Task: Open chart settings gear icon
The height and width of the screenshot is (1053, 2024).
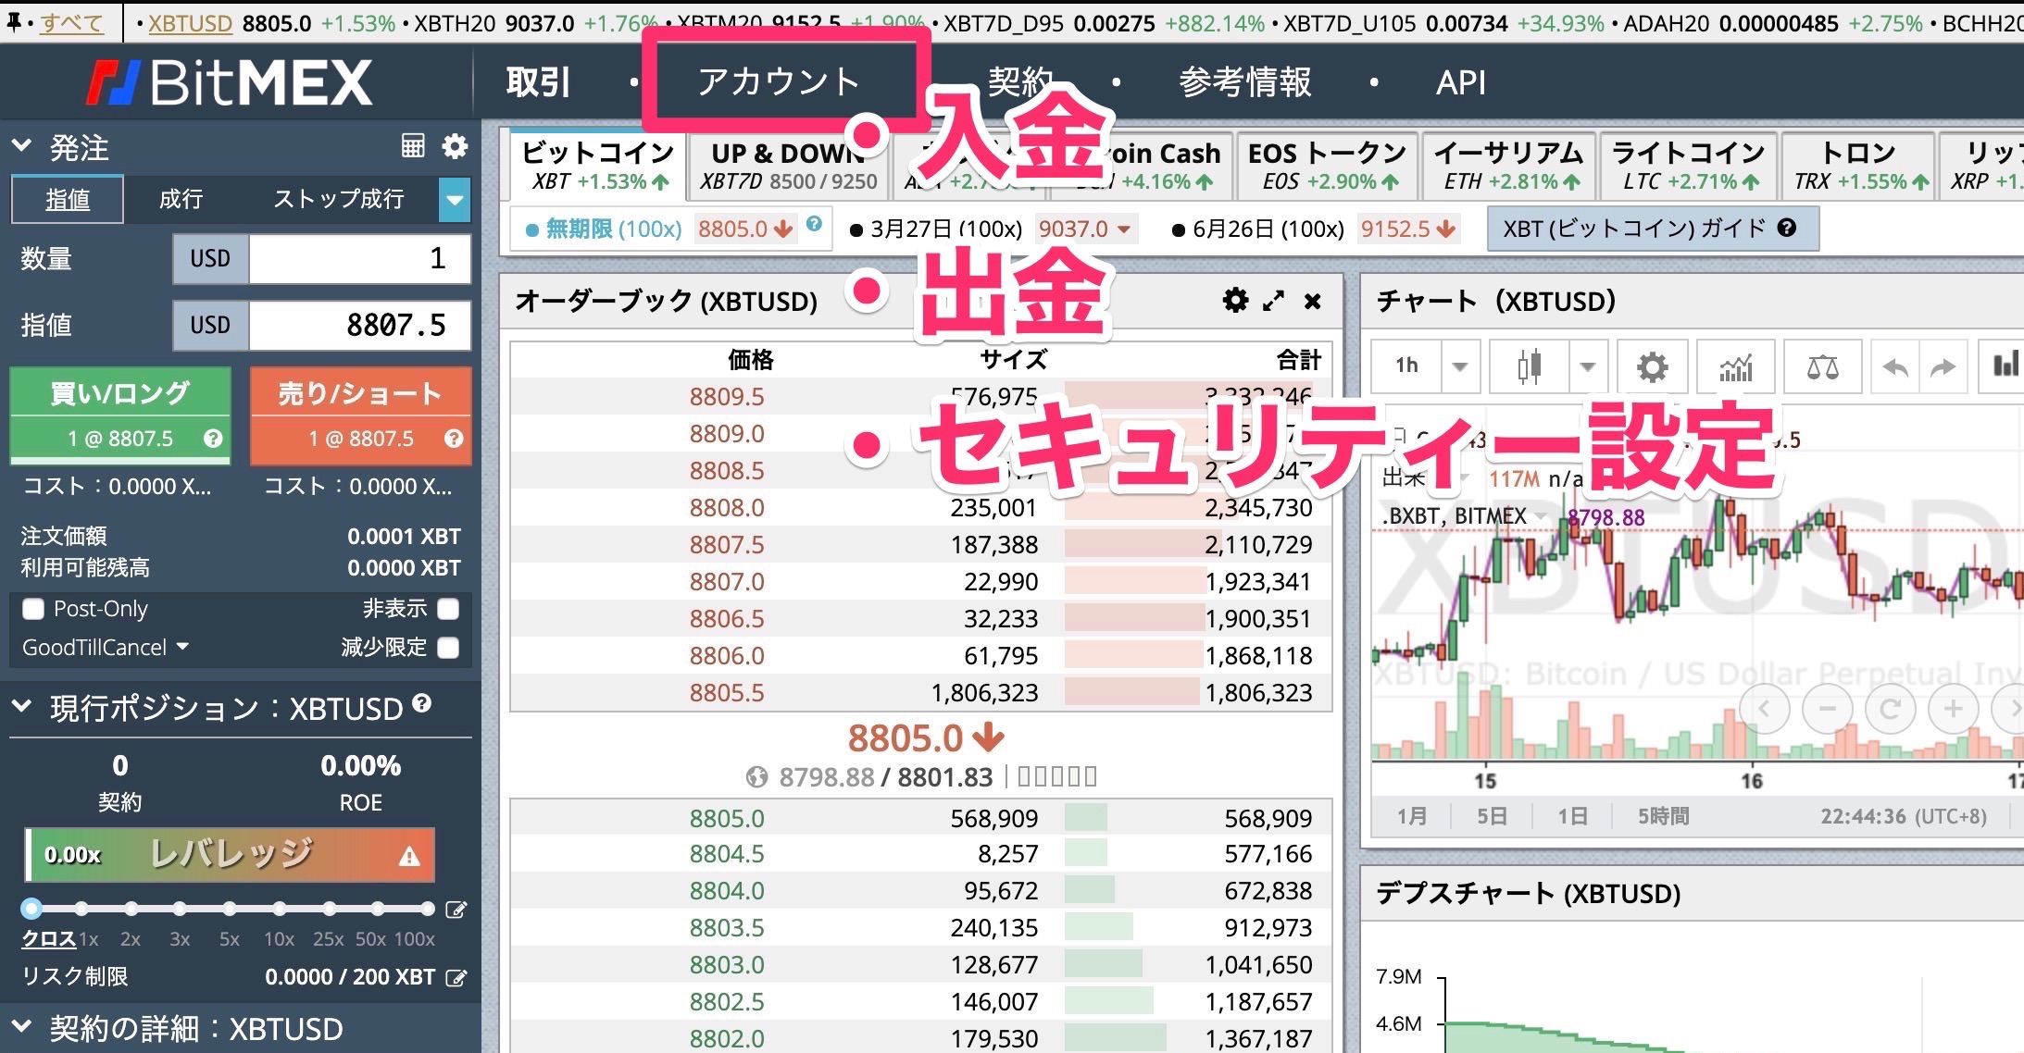Action: 1652,366
